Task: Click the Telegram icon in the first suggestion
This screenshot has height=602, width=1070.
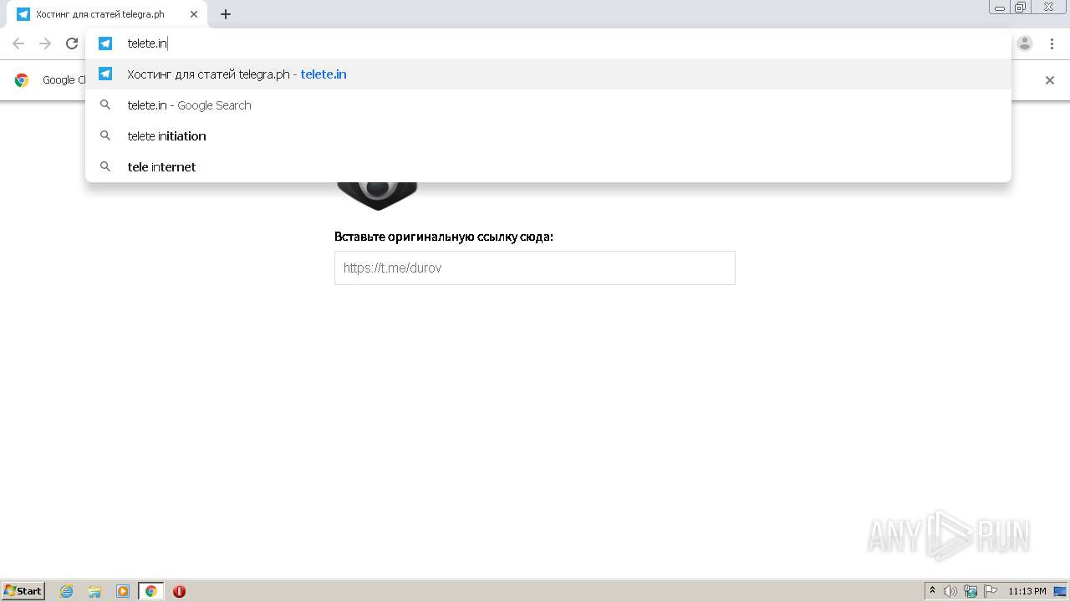Action: [x=105, y=74]
